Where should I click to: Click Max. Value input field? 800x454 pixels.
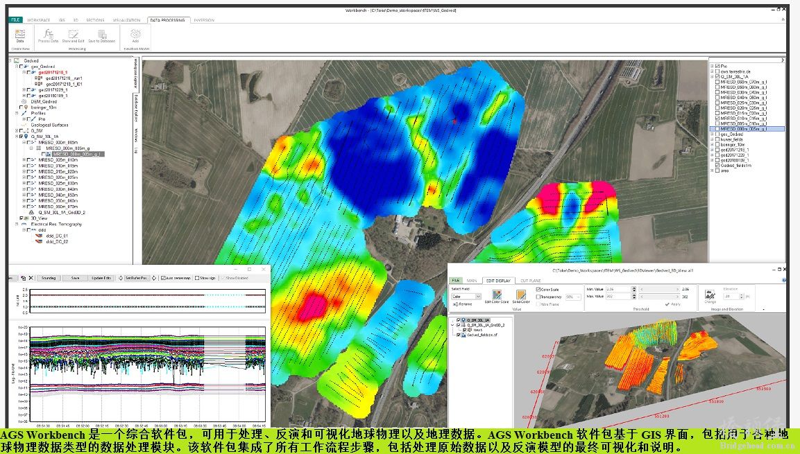[x=618, y=296]
